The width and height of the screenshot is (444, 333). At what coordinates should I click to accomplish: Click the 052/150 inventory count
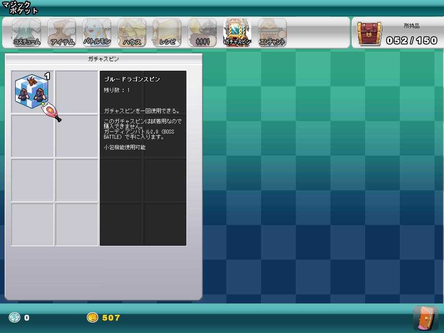pyautogui.click(x=411, y=41)
